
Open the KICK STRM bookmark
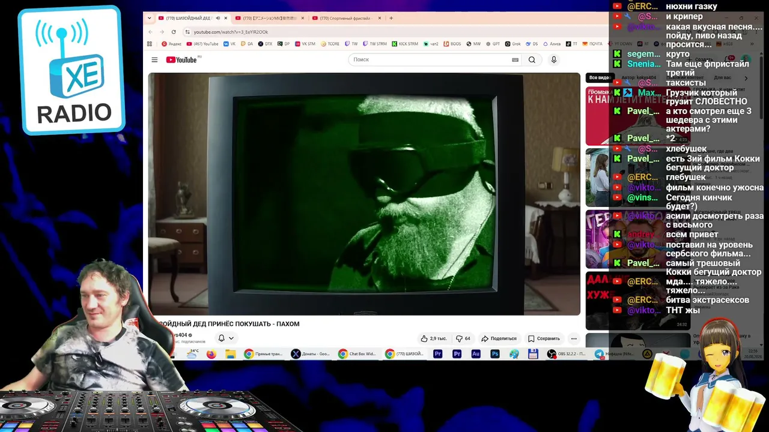(x=404, y=44)
